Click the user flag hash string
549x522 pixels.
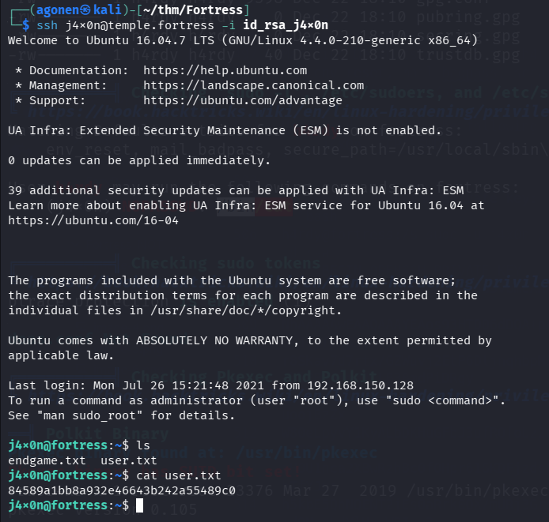(x=122, y=490)
